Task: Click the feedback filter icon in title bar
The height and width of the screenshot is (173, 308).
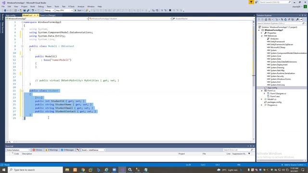Action: (x=251, y=2)
